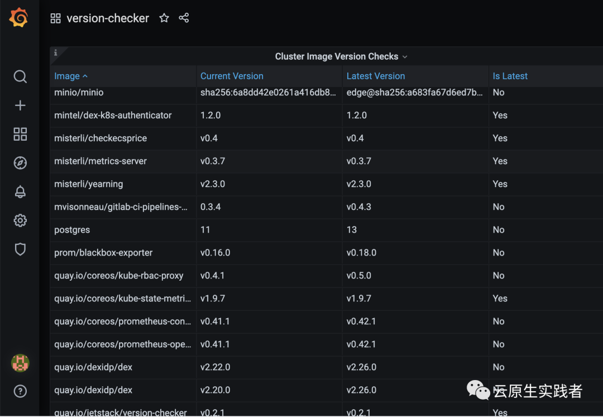Open the Cluster Image Version Checks panel menu
This screenshot has height=418, width=603.
[x=341, y=56]
